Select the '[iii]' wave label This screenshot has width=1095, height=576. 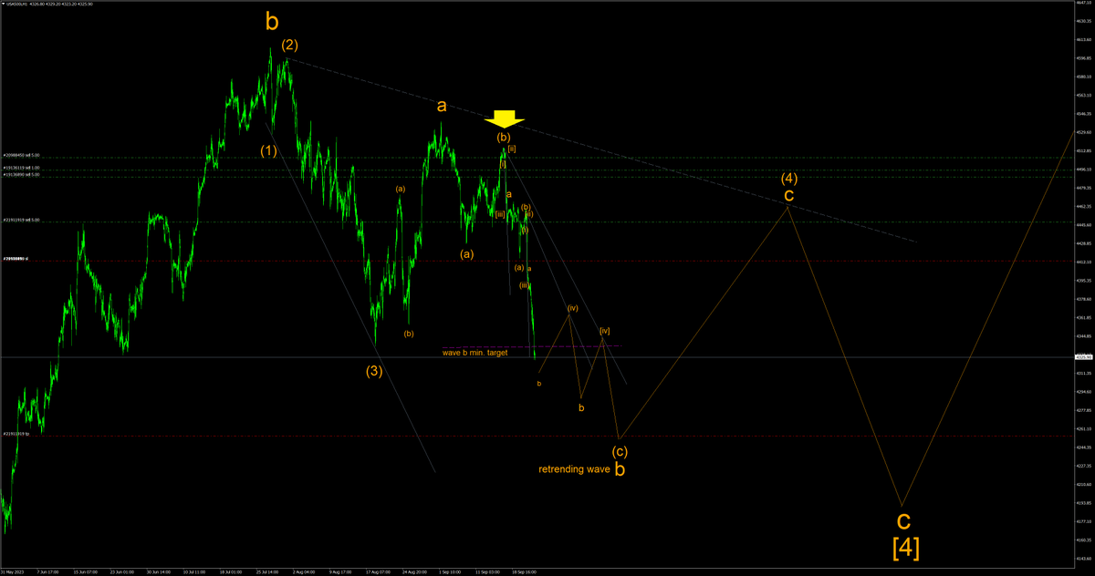click(500, 214)
